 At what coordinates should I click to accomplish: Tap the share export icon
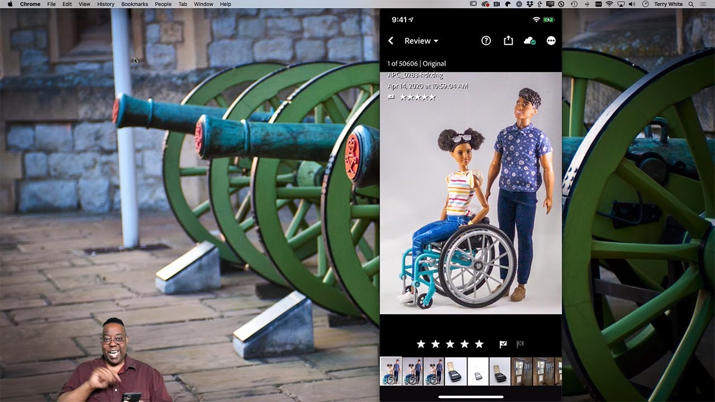coord(508,40)
